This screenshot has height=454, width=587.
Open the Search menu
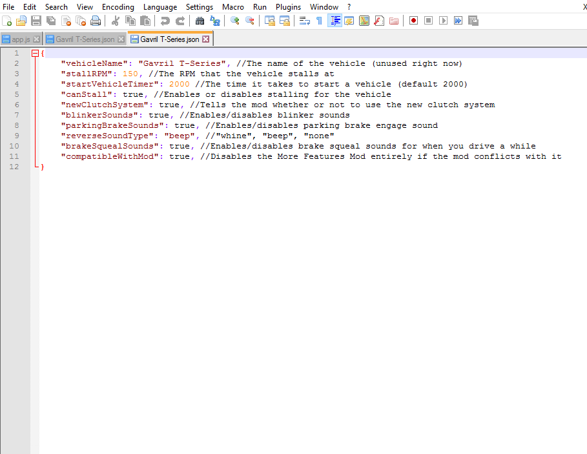point(57,7)
